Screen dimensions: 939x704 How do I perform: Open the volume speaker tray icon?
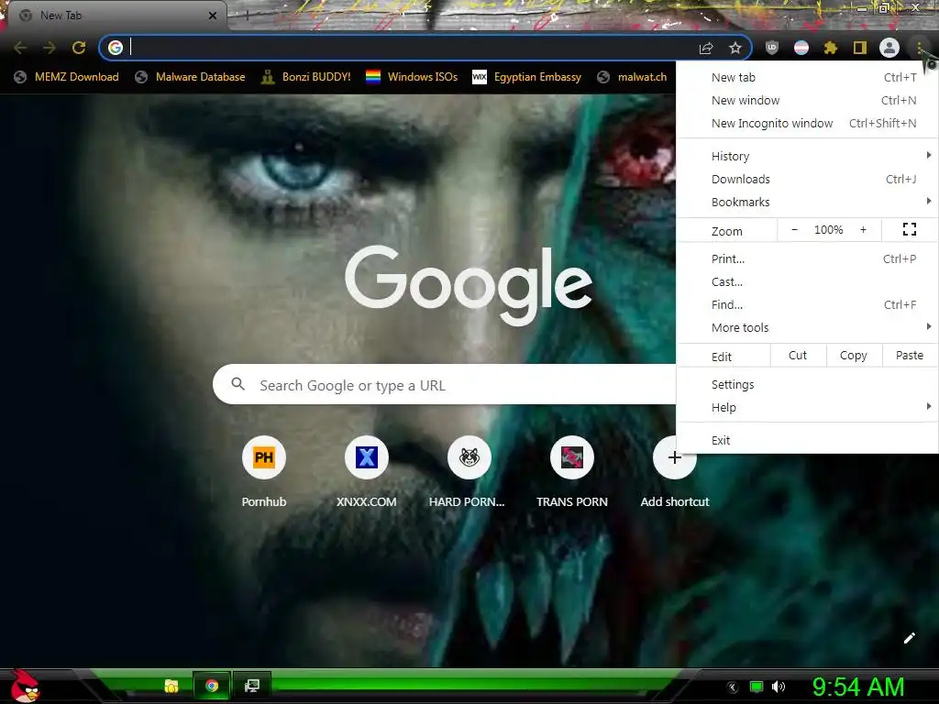click(779, 687)
